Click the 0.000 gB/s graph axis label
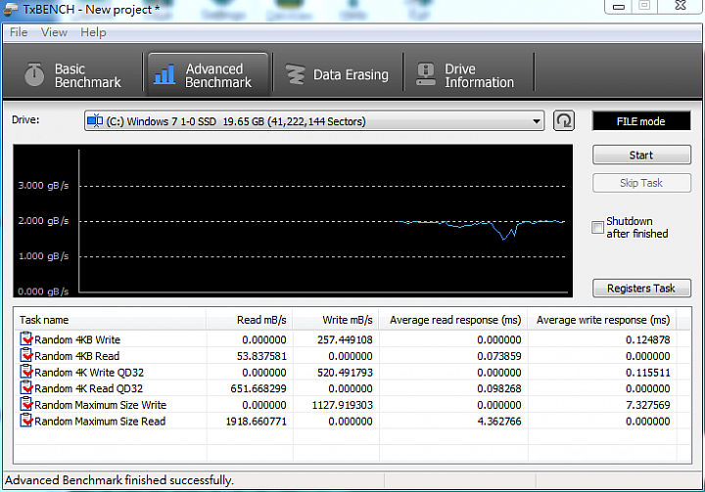The image size is (705, 492). coord(43,291)
